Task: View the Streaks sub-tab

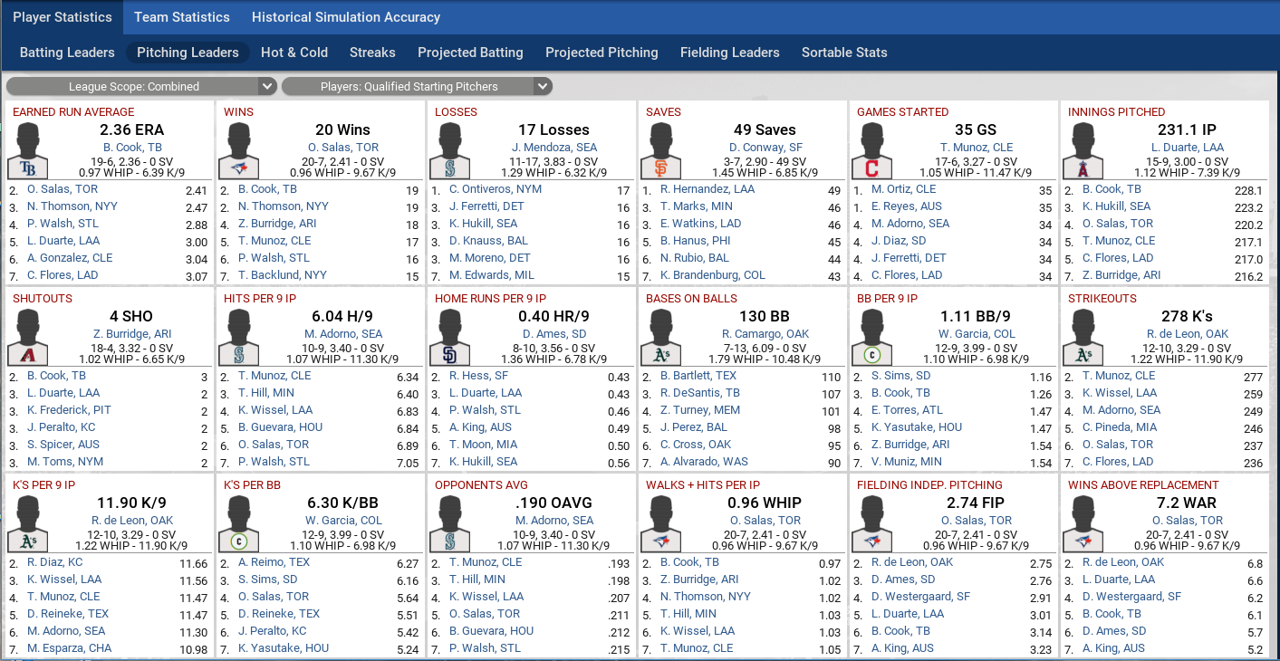Action: pos(372,53)
